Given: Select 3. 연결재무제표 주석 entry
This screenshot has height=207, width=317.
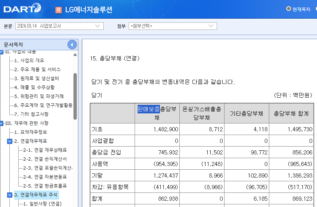Looking at the screenshot, I should [36, 195].
